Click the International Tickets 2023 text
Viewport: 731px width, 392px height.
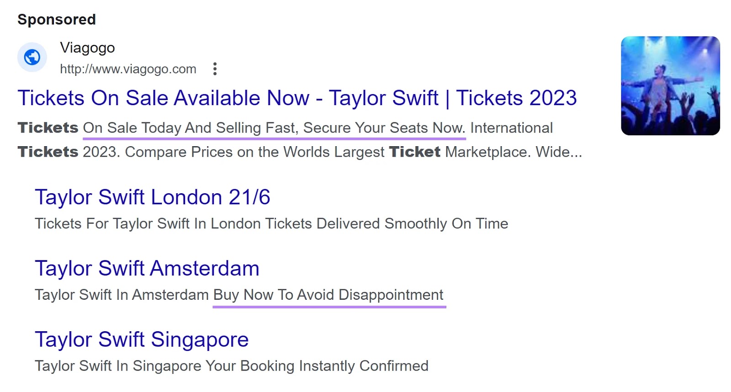[511, 128]
